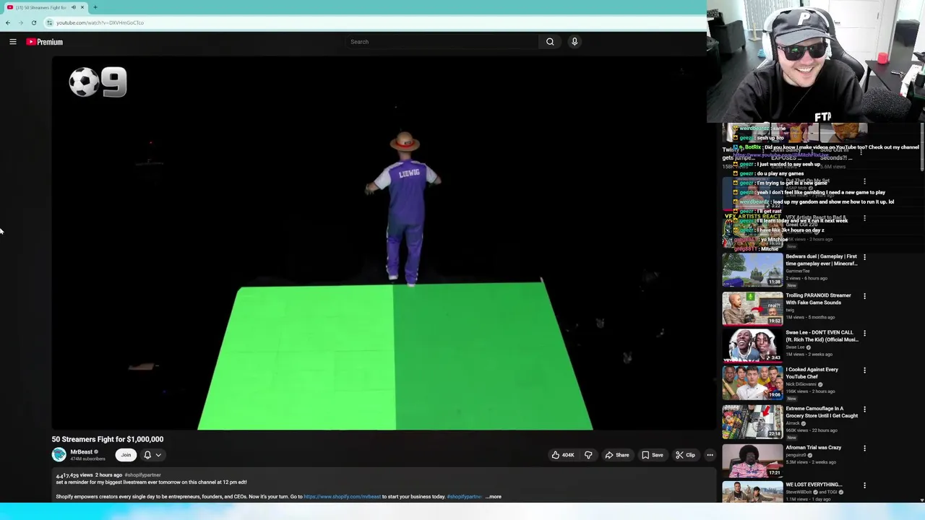Open Afroman Trial was Crazy thumbnail
The height and width of the screenshot is (520, 925).
(x=752, y=461)
